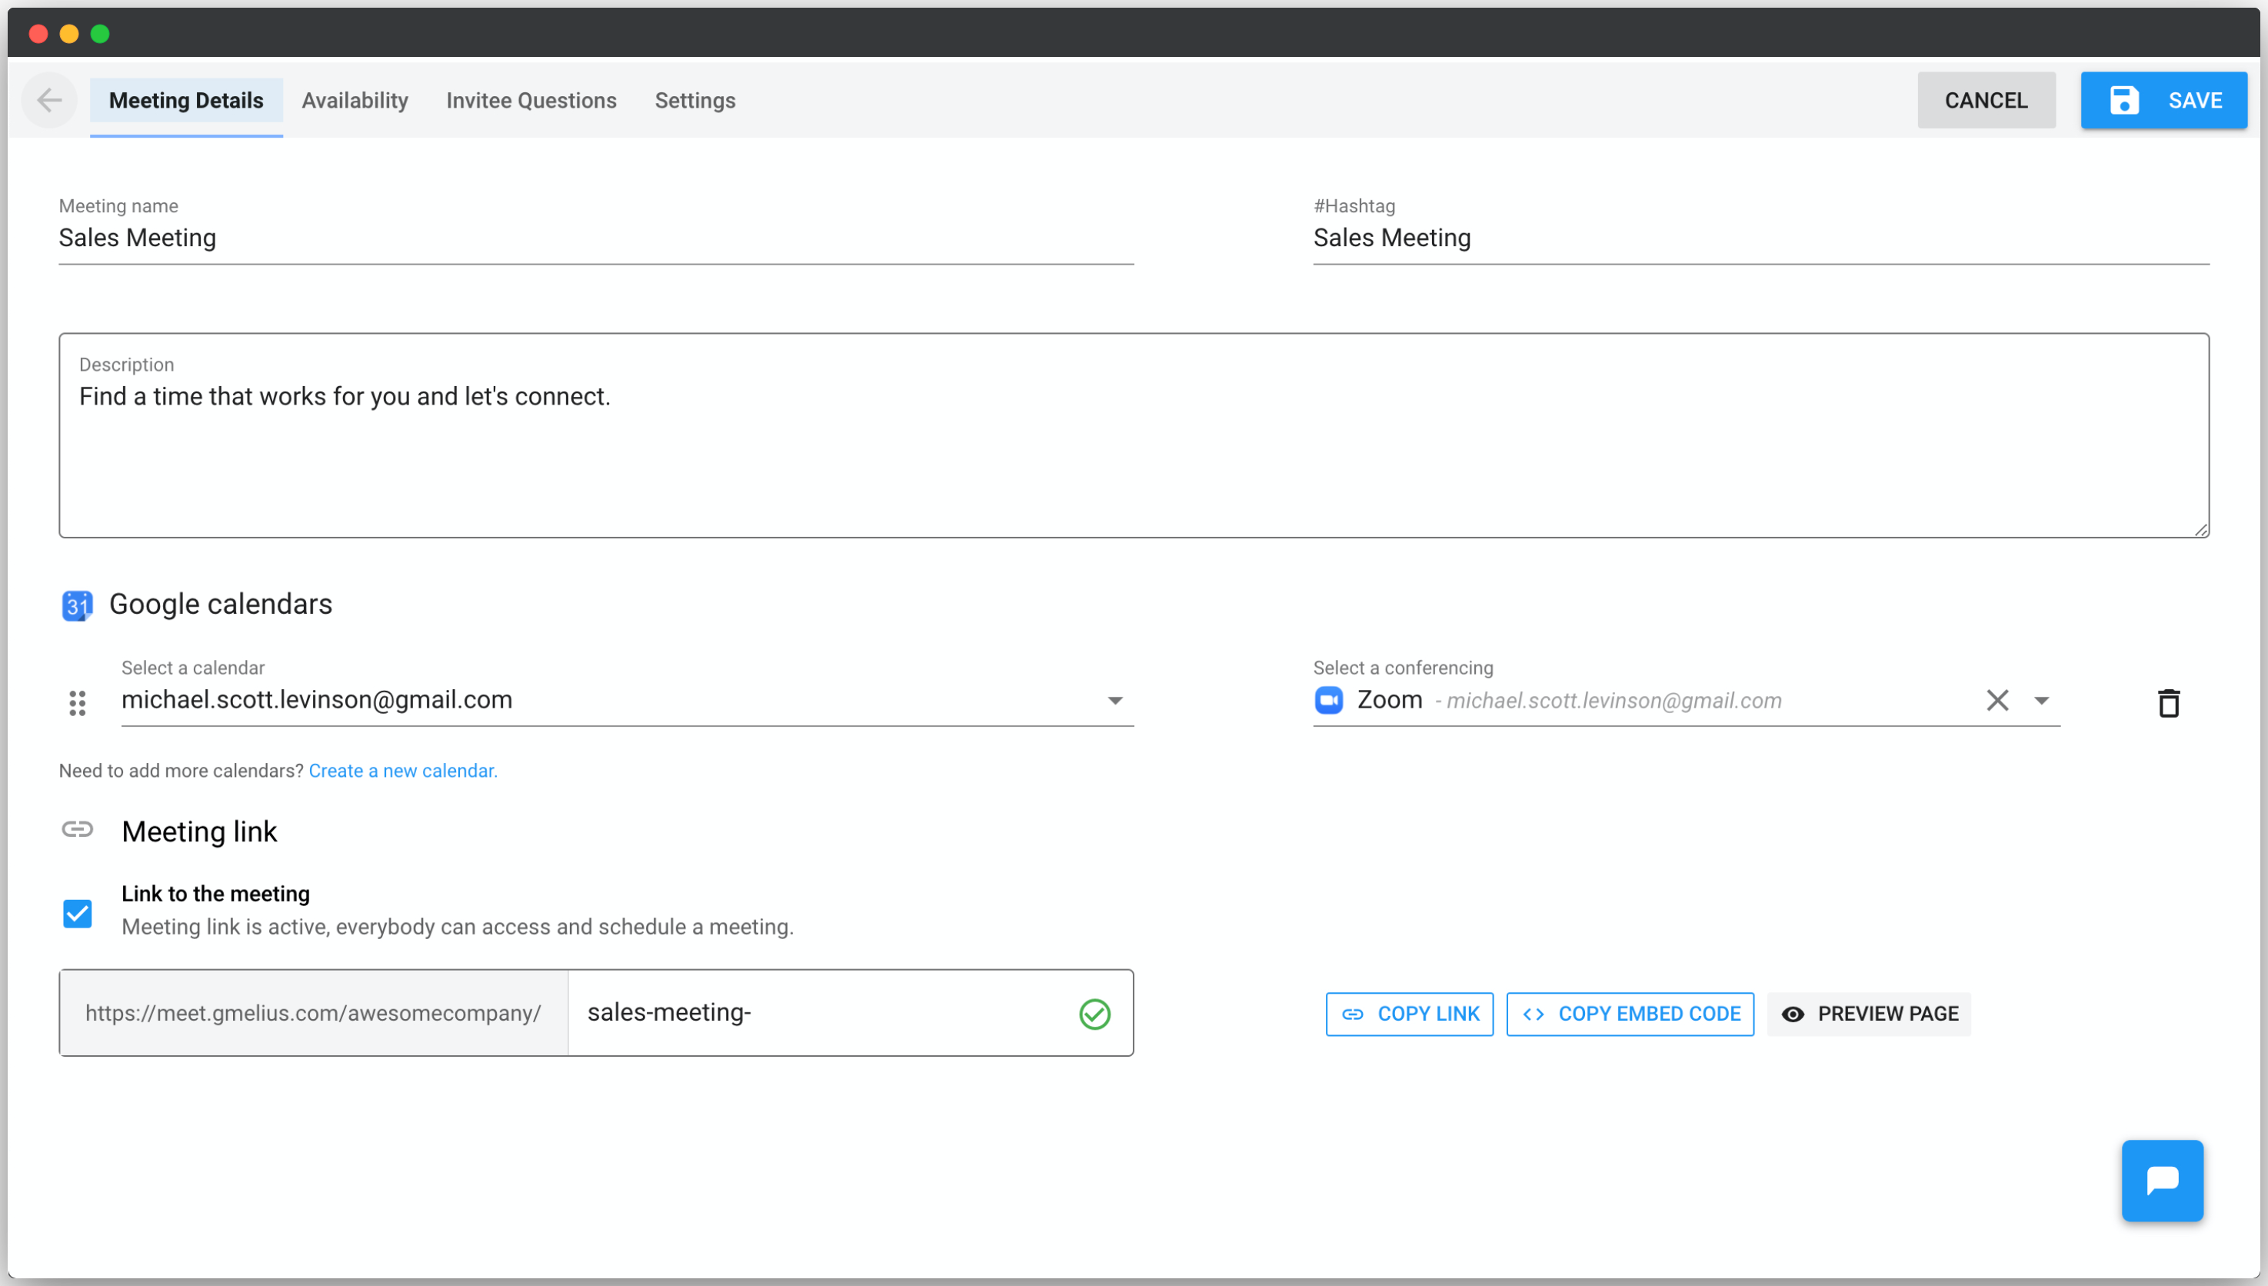Delete the calendar row with trash icon
Image resolution: width=2268 pixels, height=1286 pixels.
[x=2168, y=703]
